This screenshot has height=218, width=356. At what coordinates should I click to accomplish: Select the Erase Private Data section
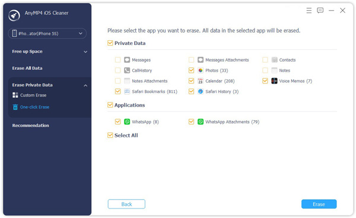click(32, 85)
